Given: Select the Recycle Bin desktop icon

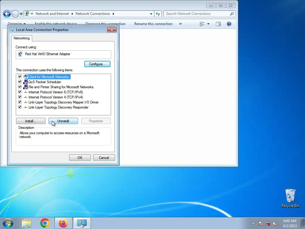Looking at the screenshot, I should tap(290, 198).
